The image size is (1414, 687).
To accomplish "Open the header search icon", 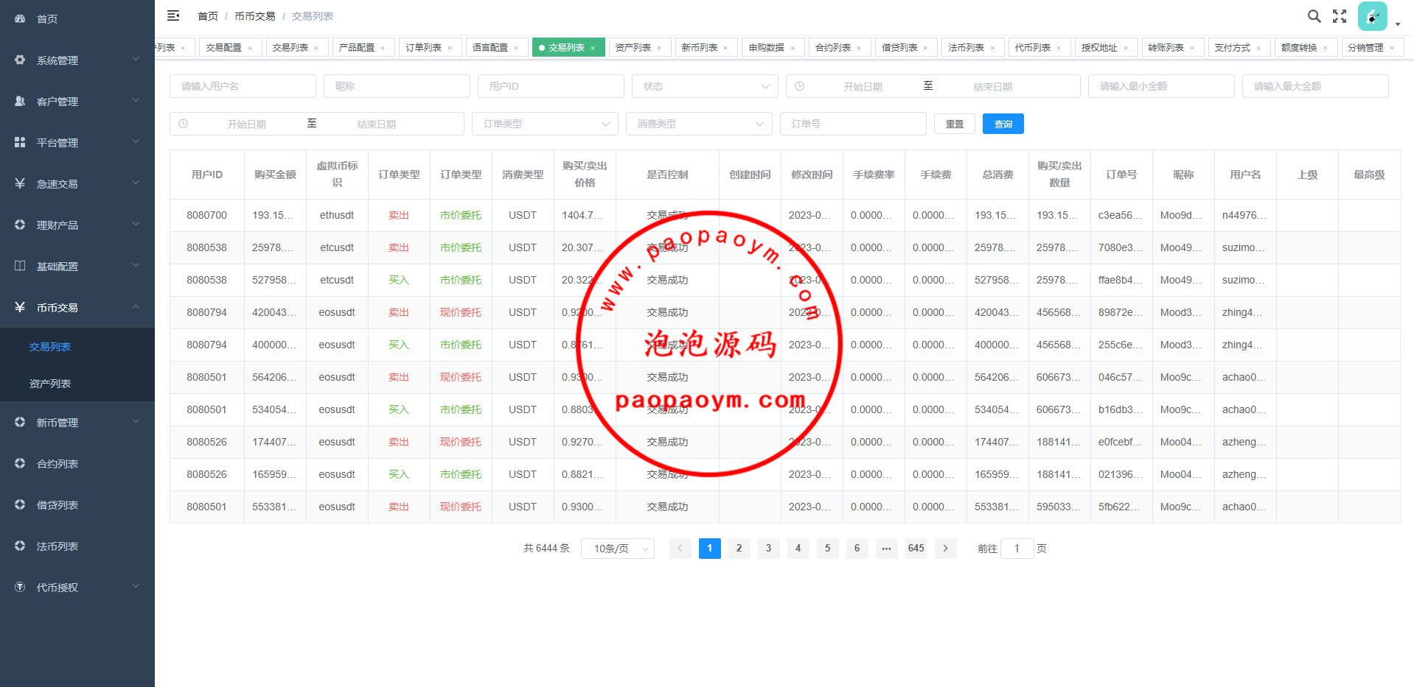I will click(x=1314, y=15).
